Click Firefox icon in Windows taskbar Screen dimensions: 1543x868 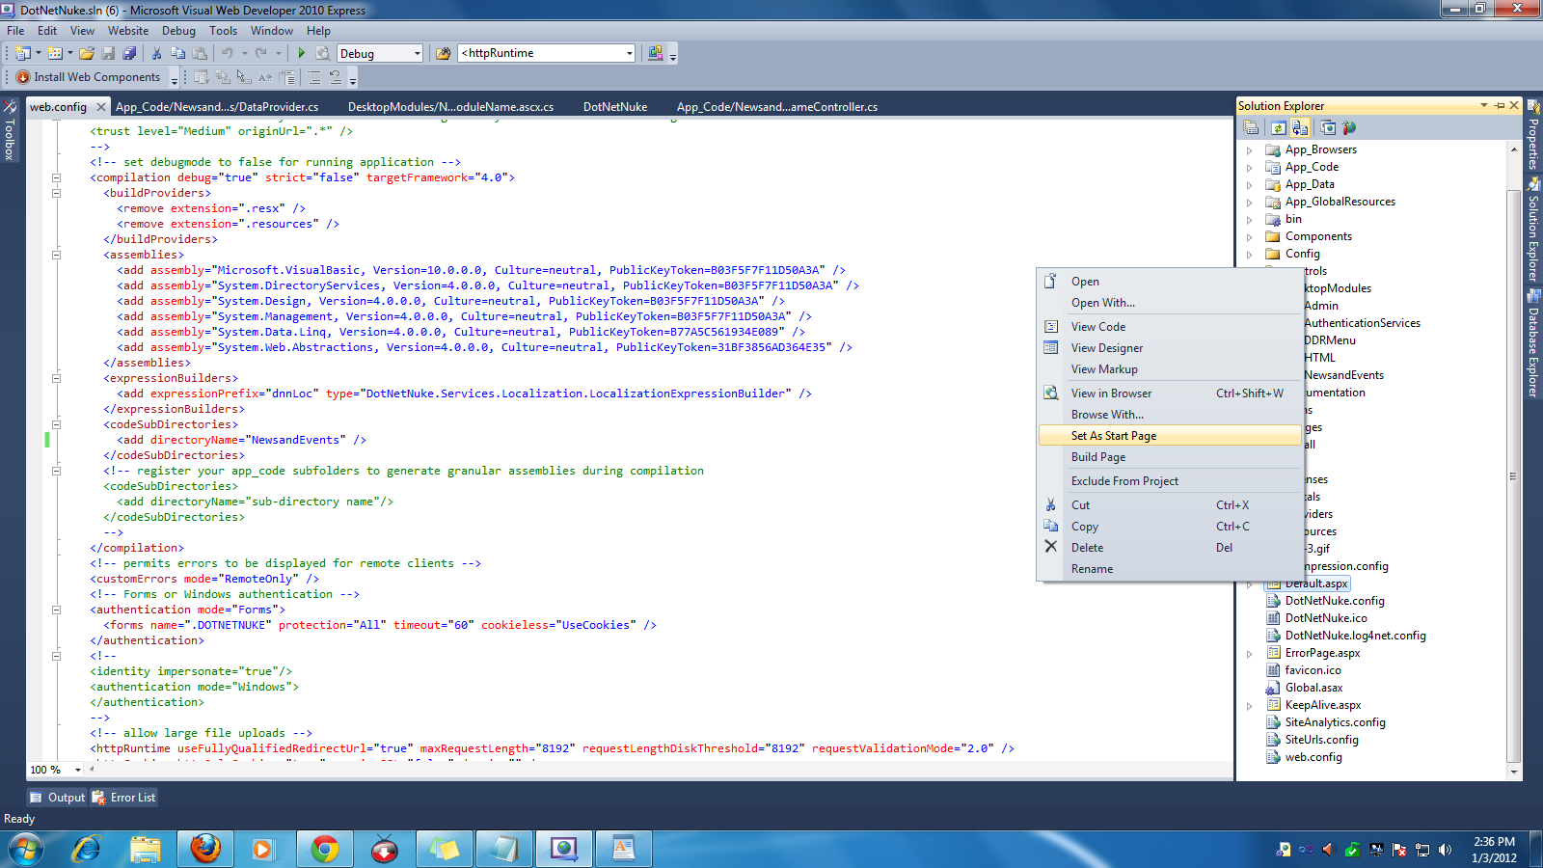click(x=205, y=849)
